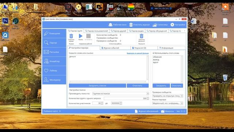This screenshot has width=234, height=132.
Task: Open the Лайкер heart section
Action: [x=54, y=70]
